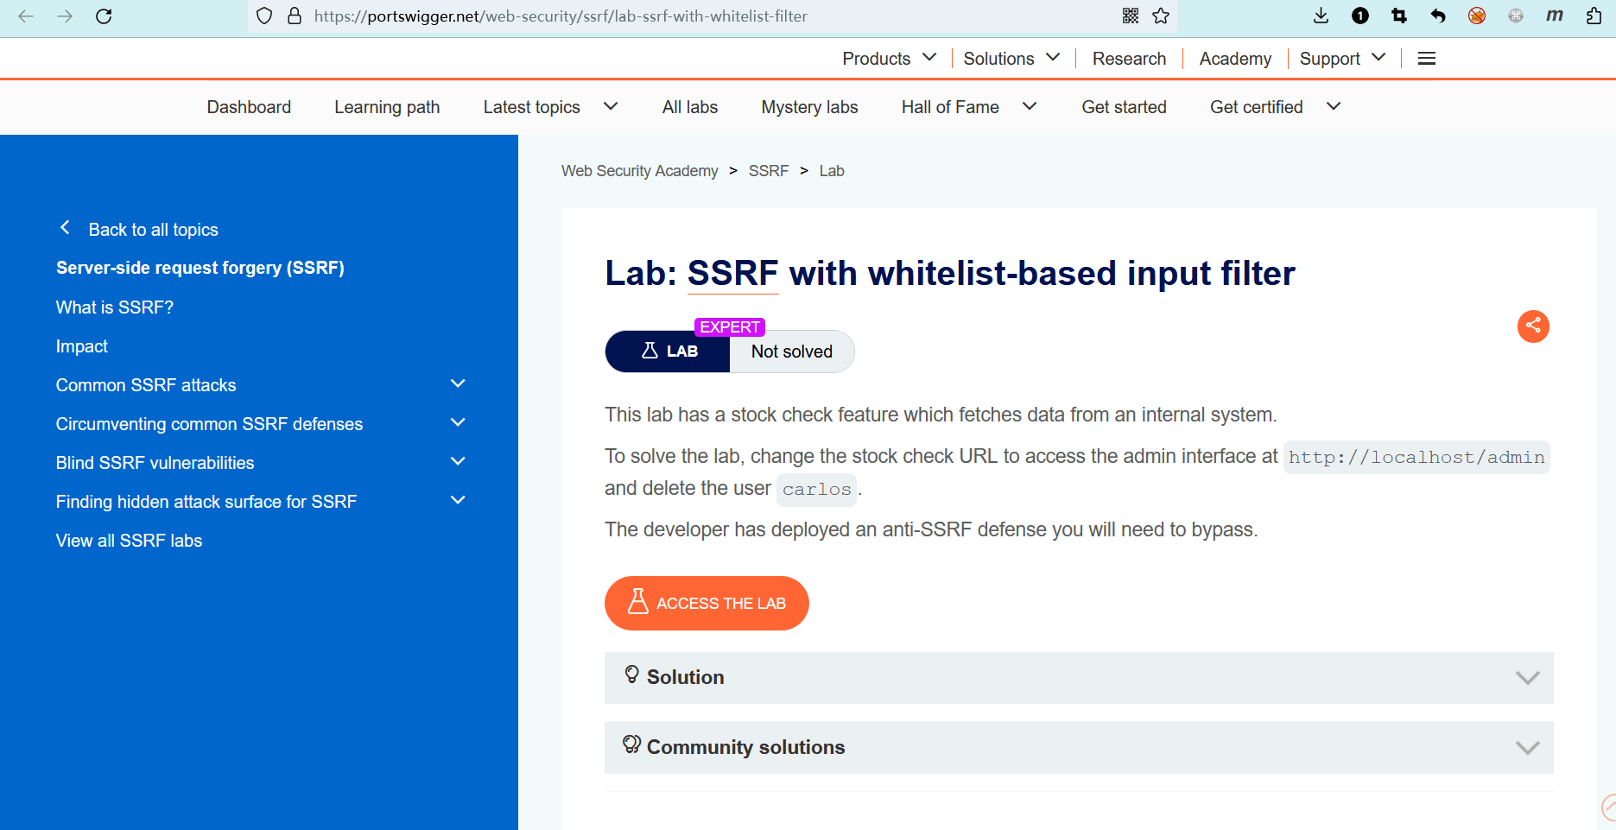1616x830 pixels.
Task: Open the Products dropdown menu
Action: tap(889, 59)
